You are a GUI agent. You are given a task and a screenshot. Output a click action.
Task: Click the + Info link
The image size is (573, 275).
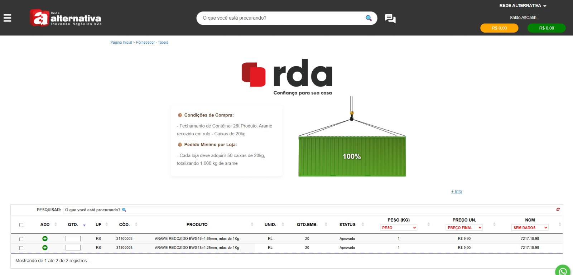457,192
